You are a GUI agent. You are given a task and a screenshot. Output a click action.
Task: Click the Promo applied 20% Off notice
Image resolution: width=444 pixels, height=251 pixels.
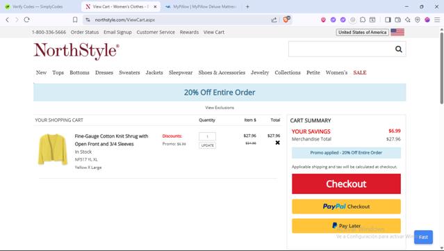pyautogui.click(x=346, y=153)
